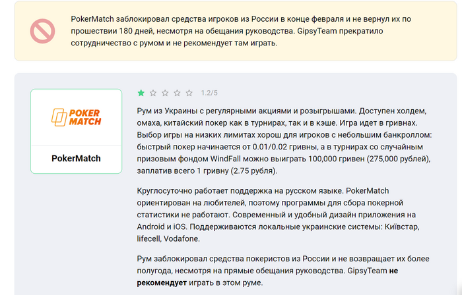Click the second empty rating star

tap(153, 93)
